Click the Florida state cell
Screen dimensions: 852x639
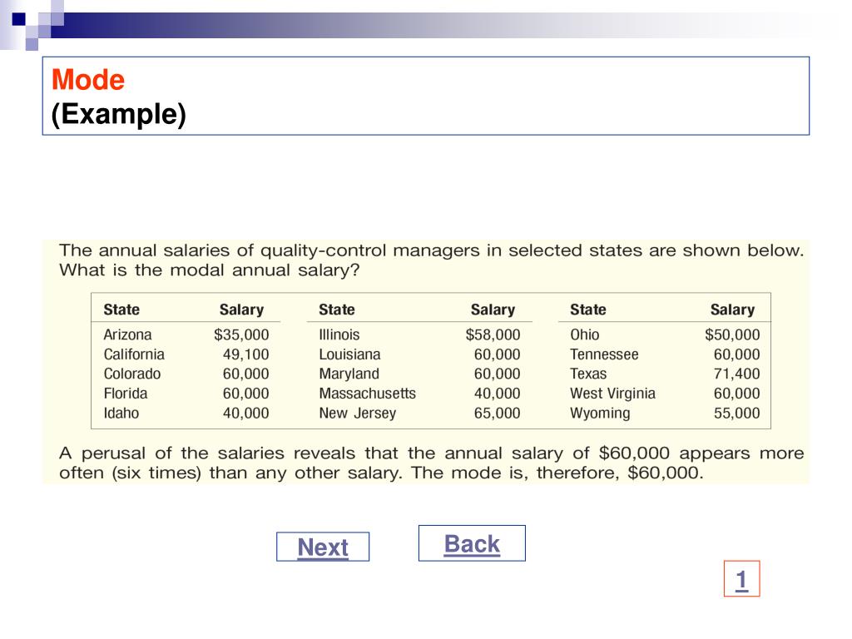126,394
